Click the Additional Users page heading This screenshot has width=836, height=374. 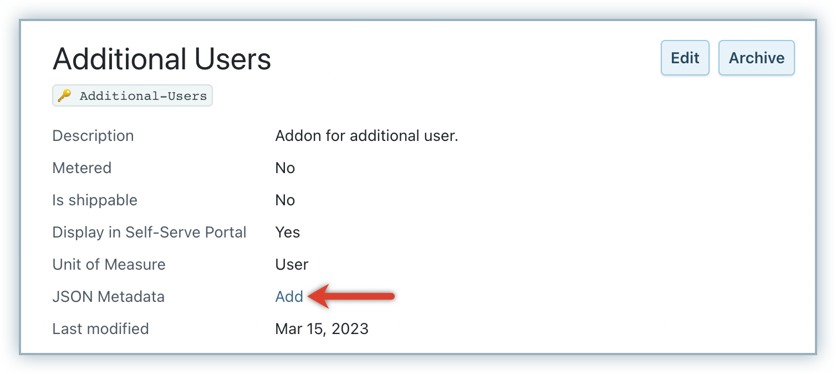pyautogui.click(x=161, y=59)
